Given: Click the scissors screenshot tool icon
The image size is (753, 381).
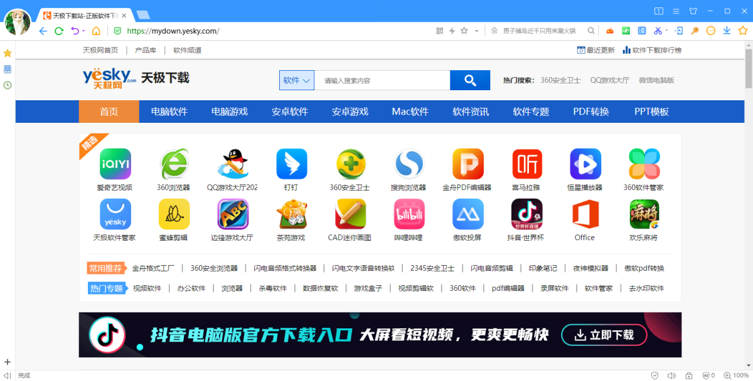Looking at the screenshot, I should coord(658,31).
